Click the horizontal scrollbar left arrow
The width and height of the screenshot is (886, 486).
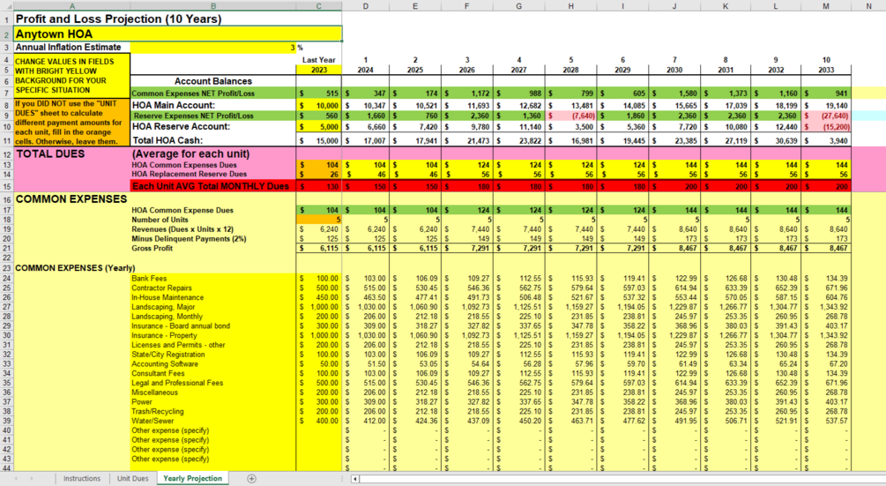tap(355, 479)
